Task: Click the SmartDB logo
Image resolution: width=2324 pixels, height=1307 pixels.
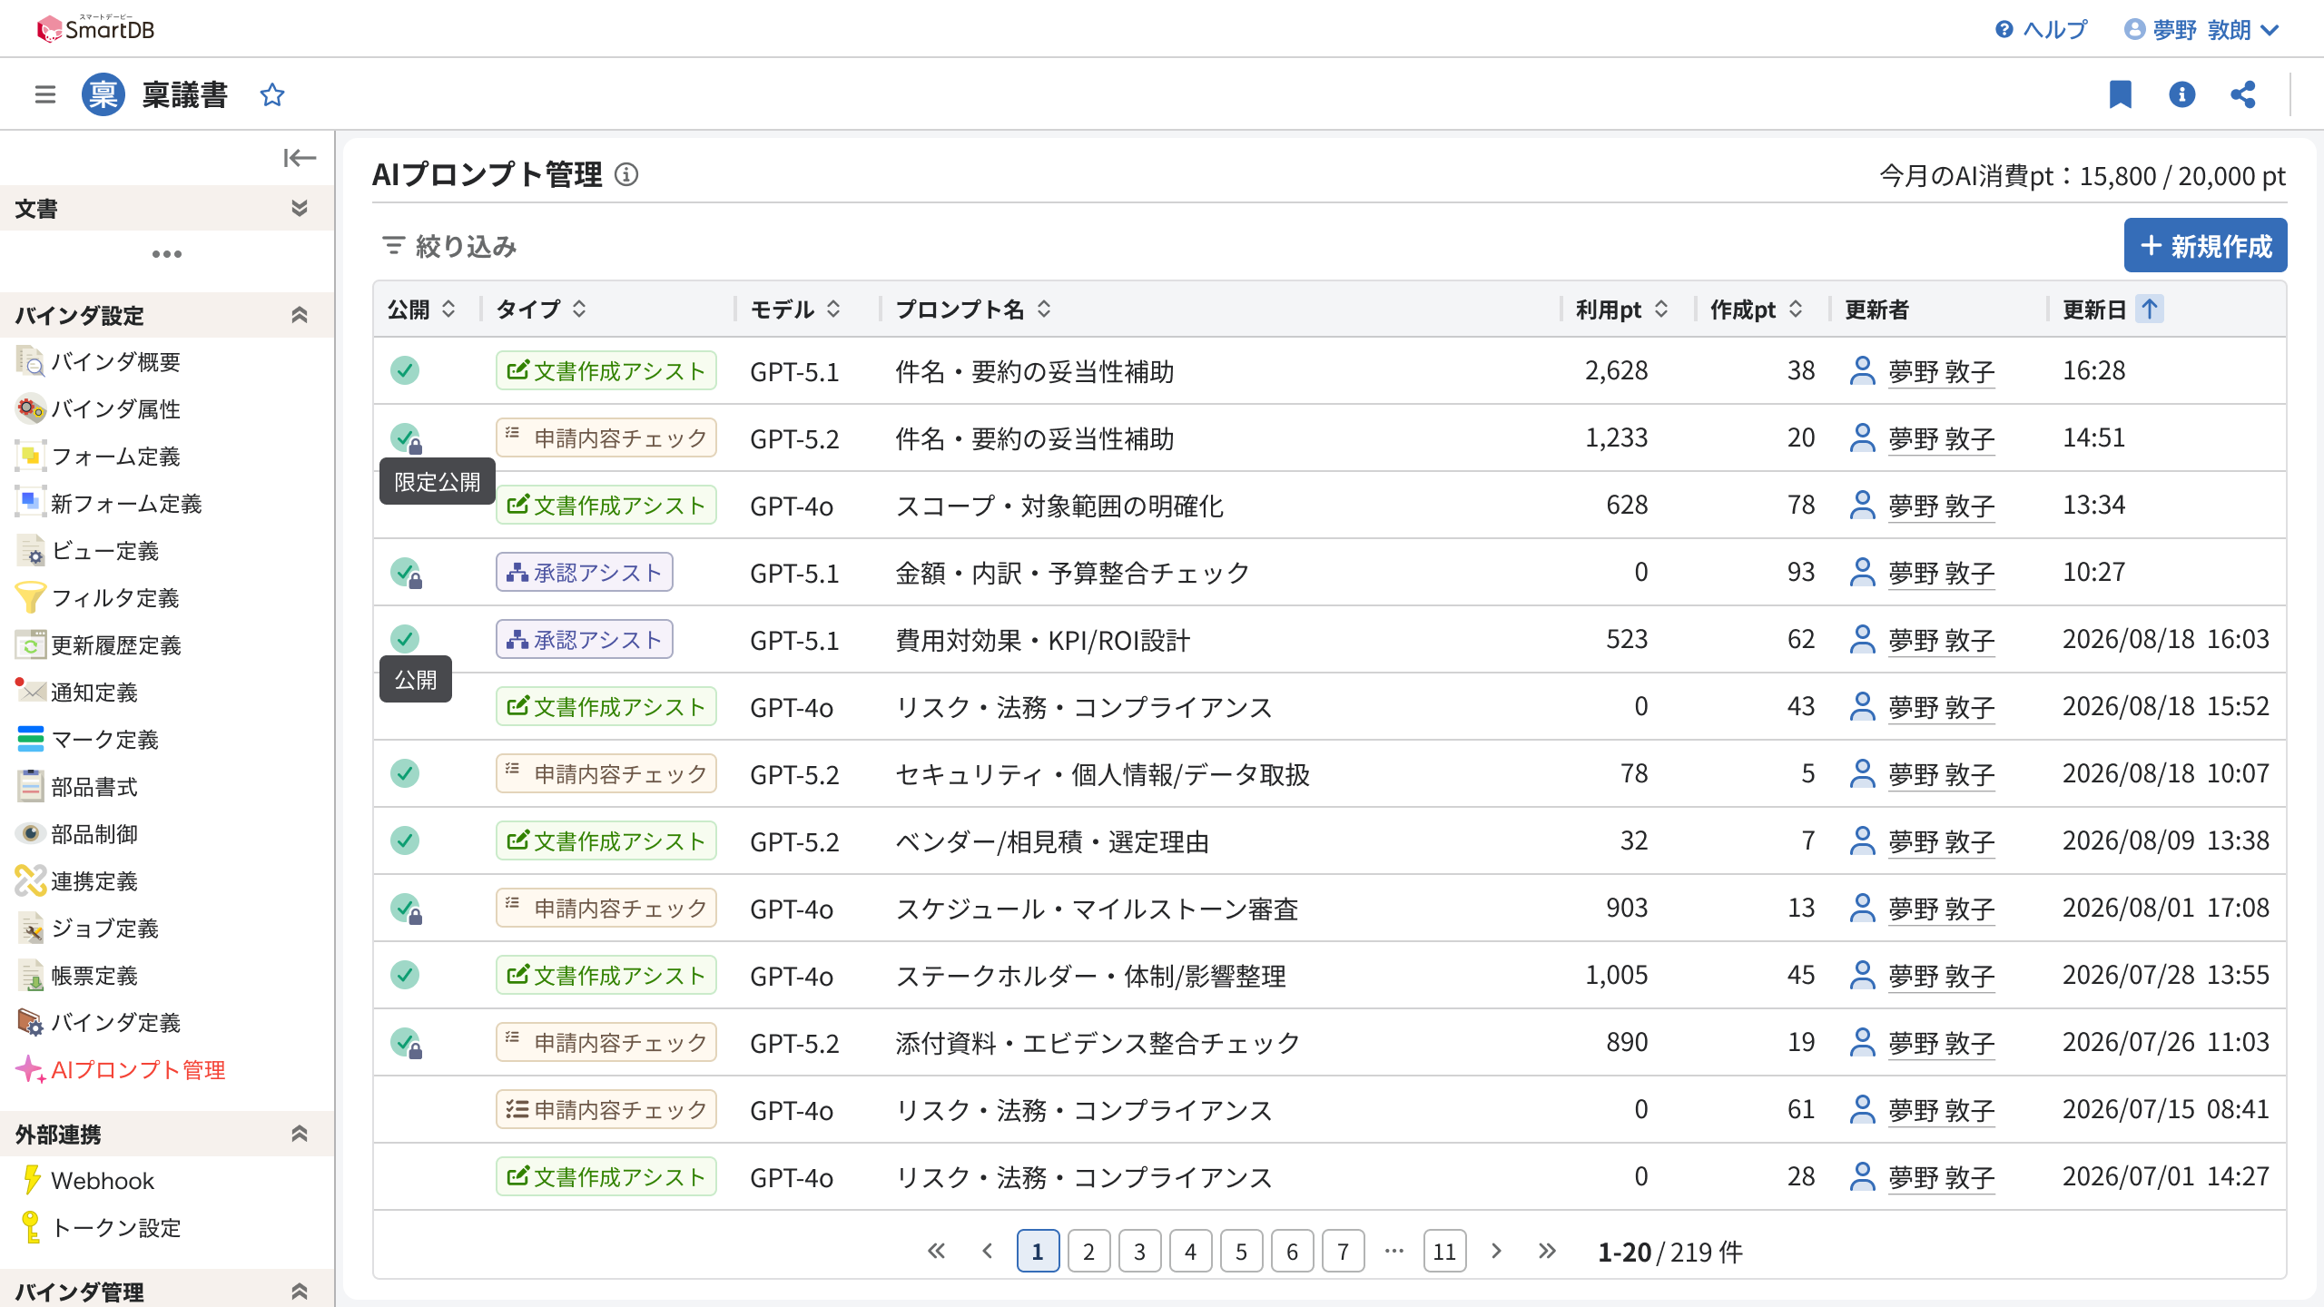Action: click(x=96, y=29)
